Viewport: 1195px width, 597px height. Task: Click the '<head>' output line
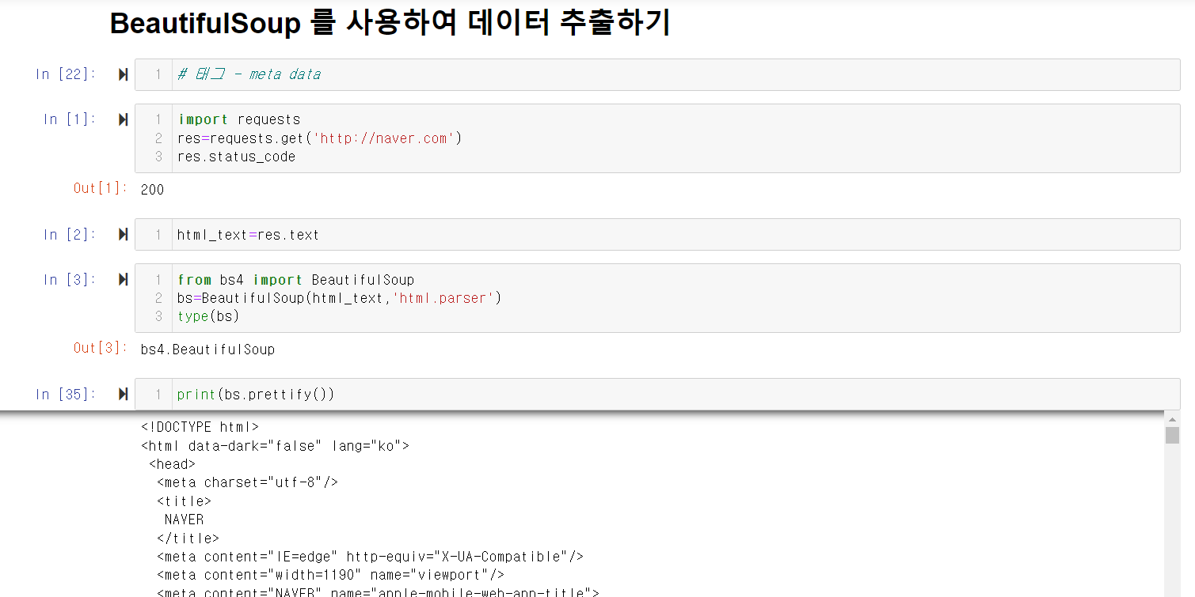pos(172,464)
